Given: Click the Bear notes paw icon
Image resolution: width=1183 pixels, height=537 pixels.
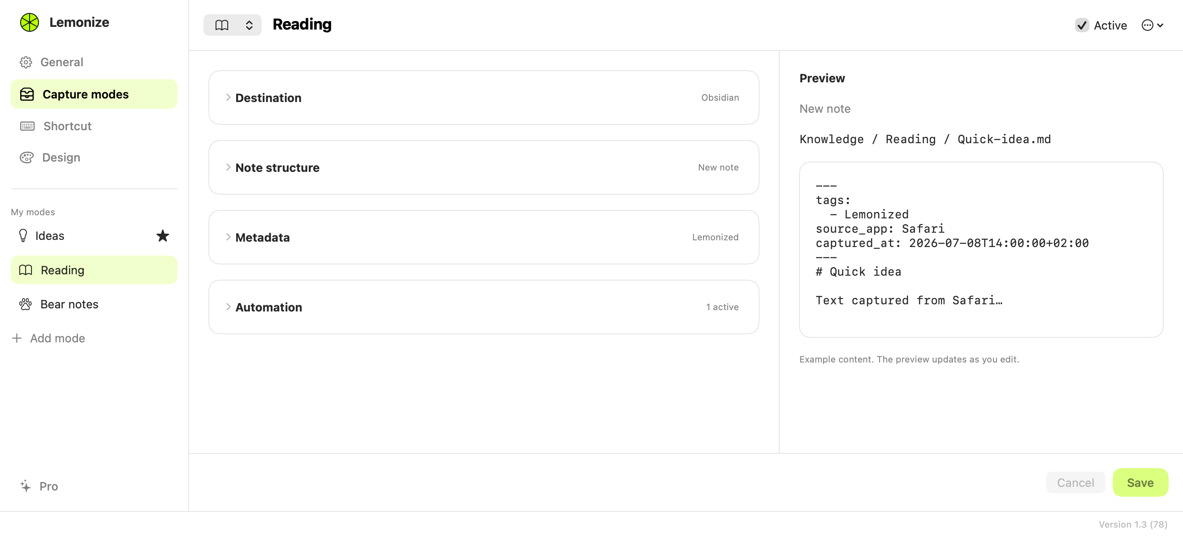Looking at the screenshot, I should (x=25, y=304).
